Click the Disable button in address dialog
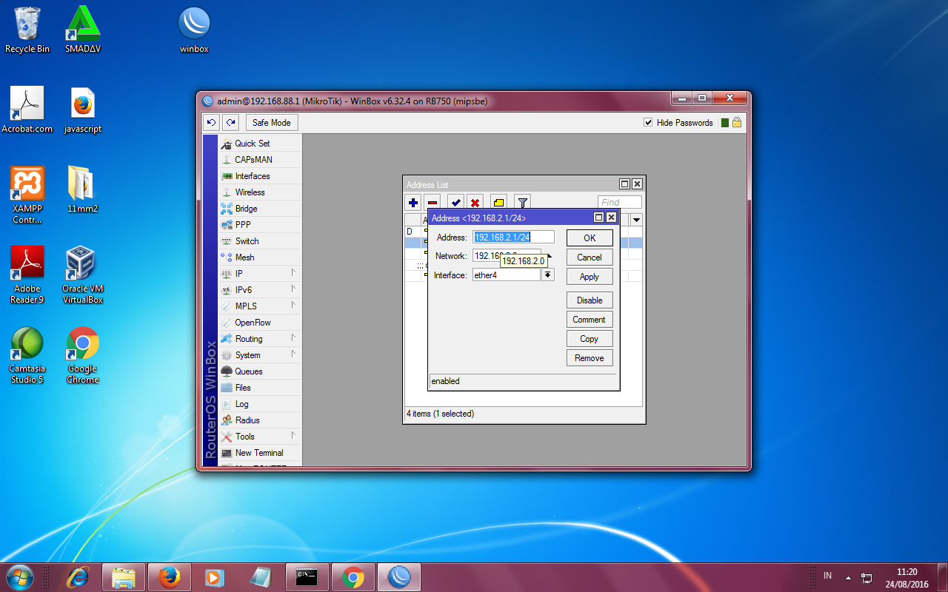This screenshot has width=948, height=592. pyautogui.click(x=590, y=300)
